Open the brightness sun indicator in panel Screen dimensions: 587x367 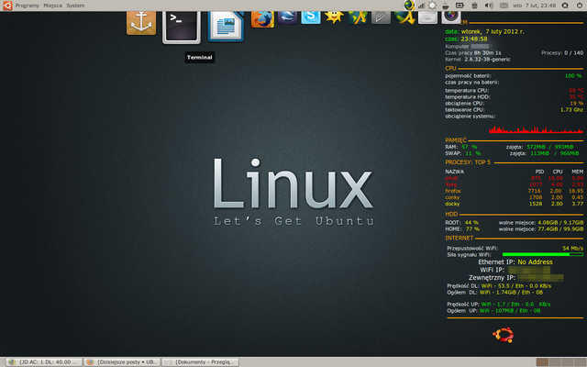coord(432,6)
